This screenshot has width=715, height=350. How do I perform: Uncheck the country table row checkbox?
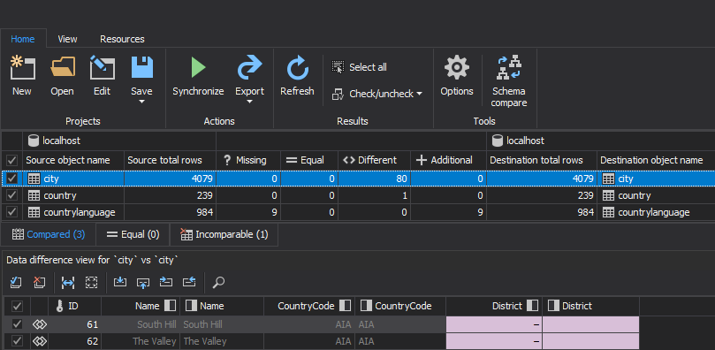pyautogui.click(x=11, y=195)
